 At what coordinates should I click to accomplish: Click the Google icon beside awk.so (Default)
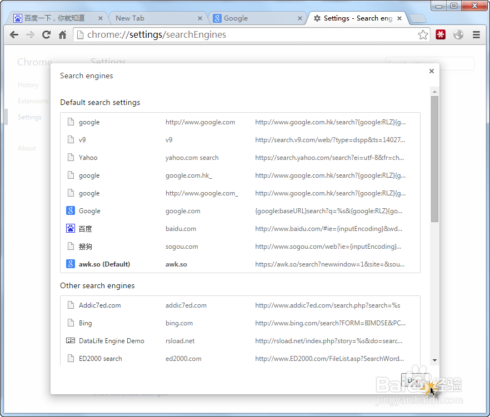pos(71,264)
